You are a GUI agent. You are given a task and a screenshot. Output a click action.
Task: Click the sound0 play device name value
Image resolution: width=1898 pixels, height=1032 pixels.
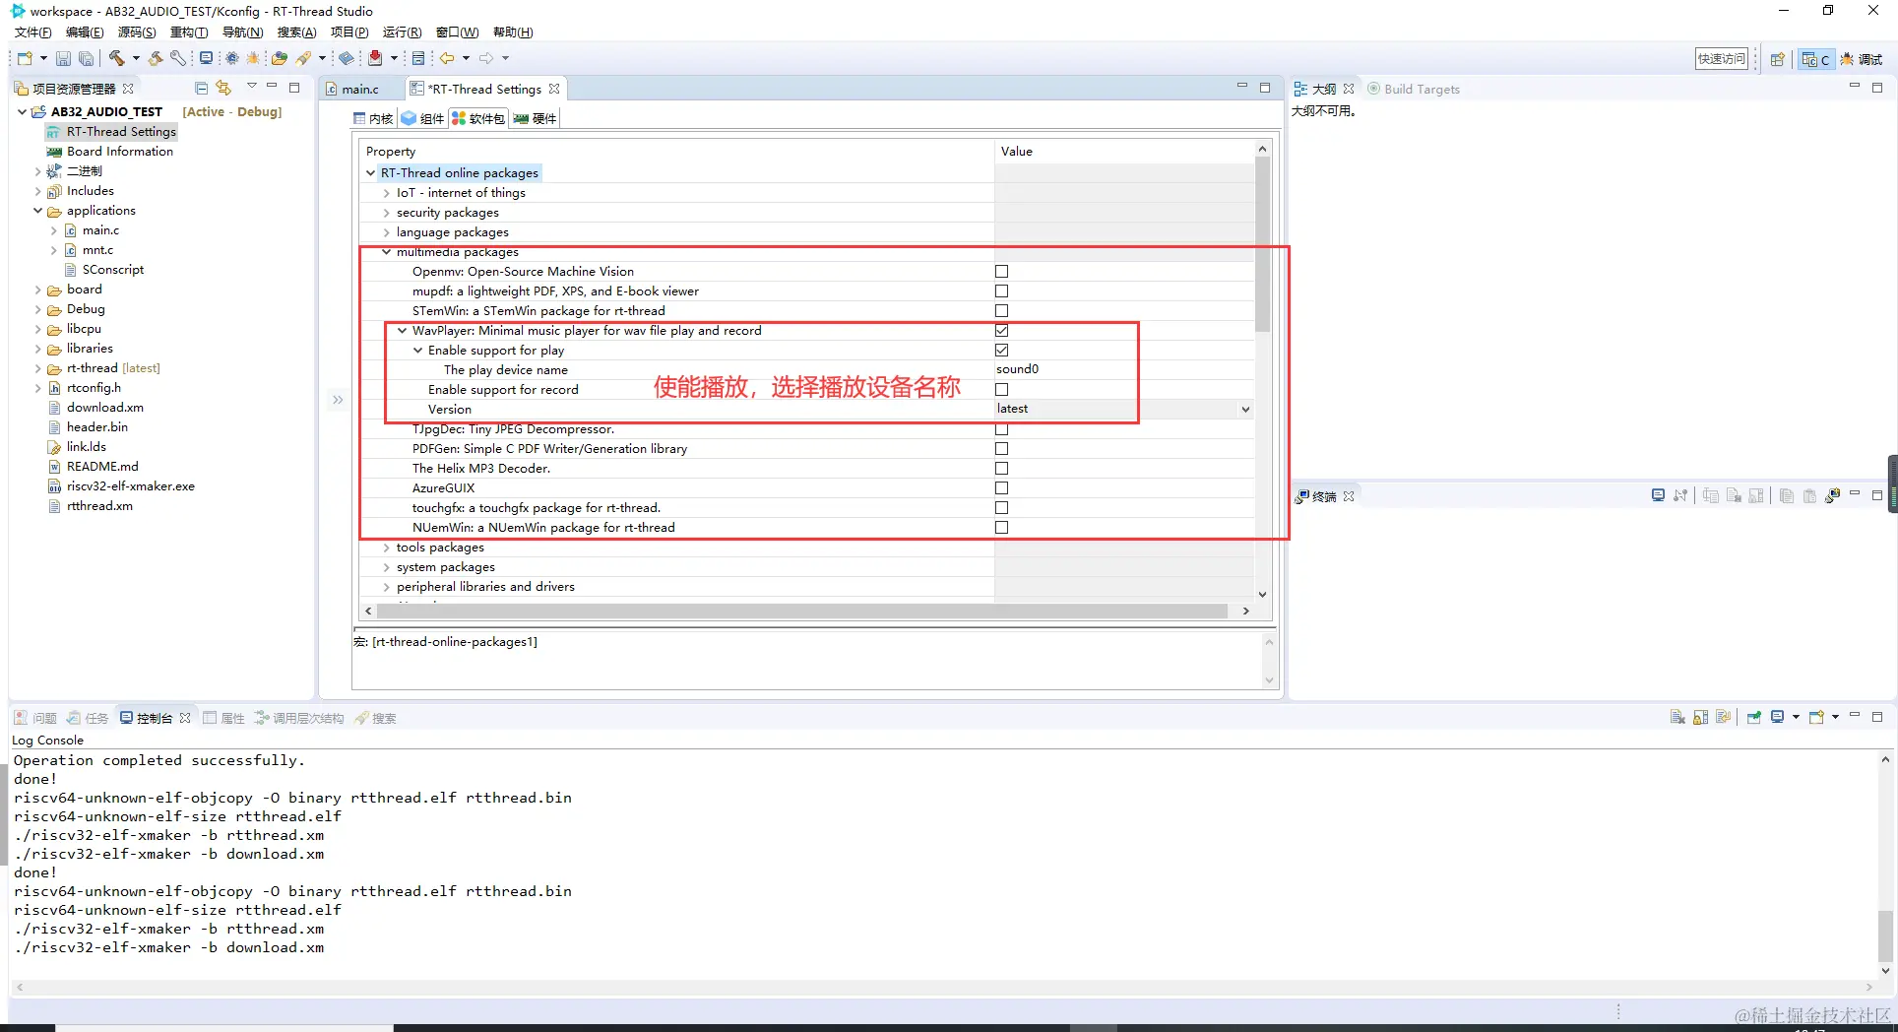[x=1018, y=369]
